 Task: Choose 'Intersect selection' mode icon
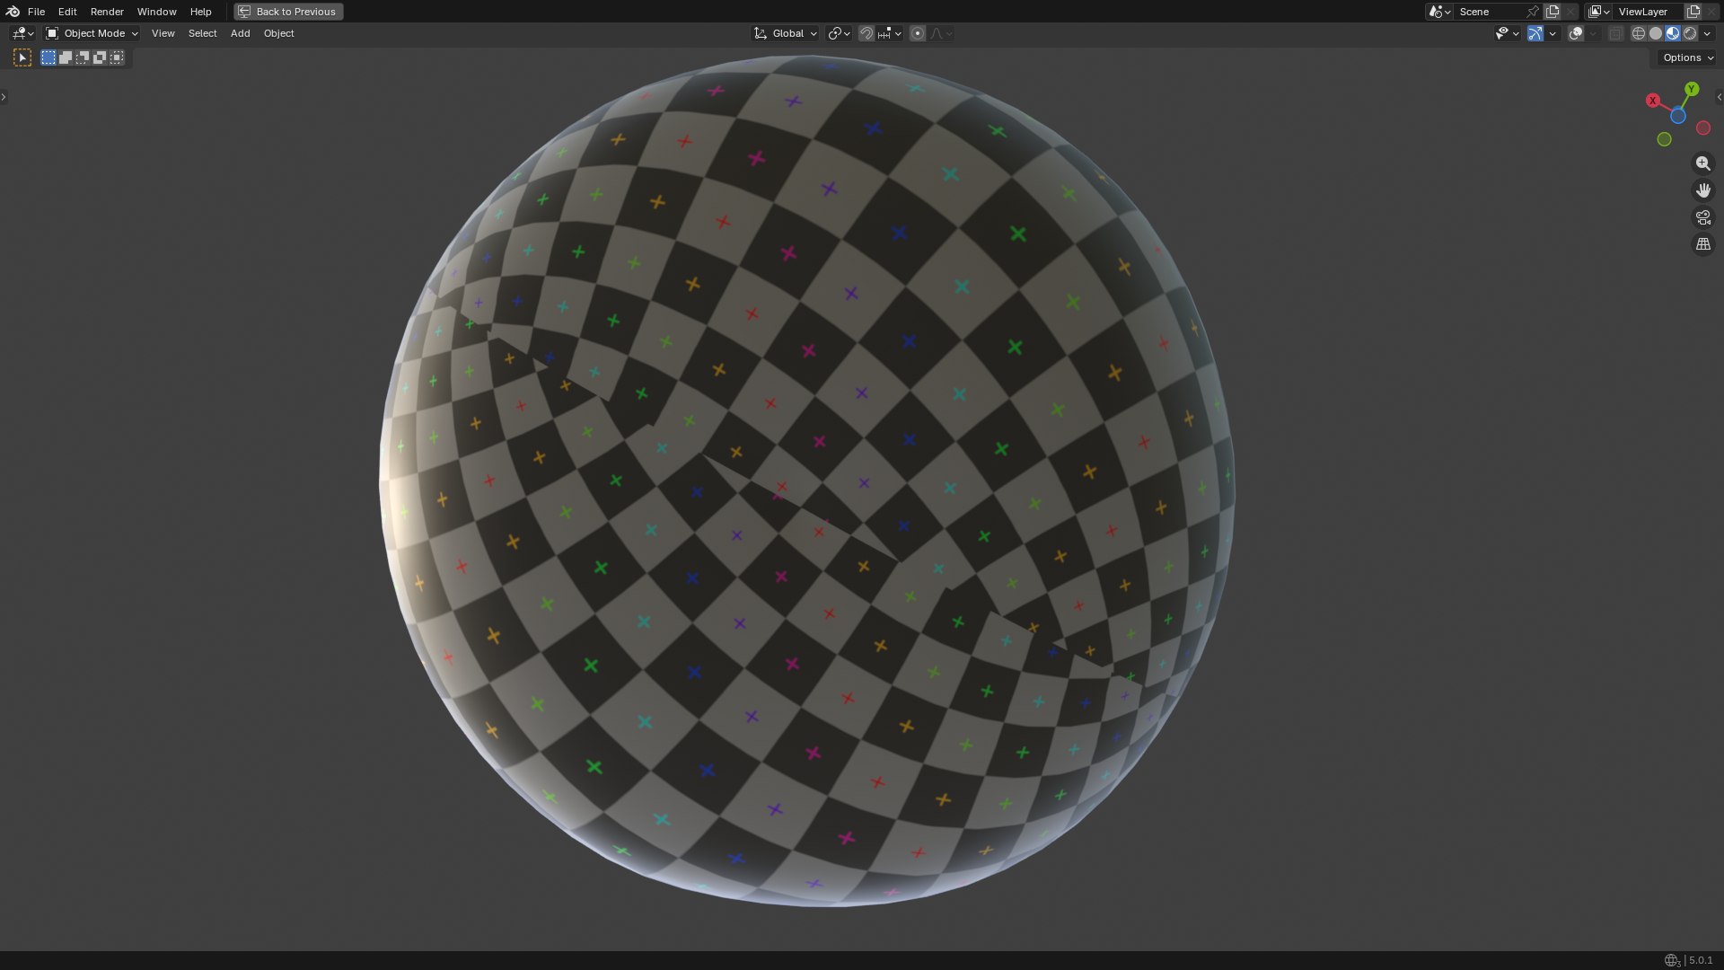click(117, 57)
